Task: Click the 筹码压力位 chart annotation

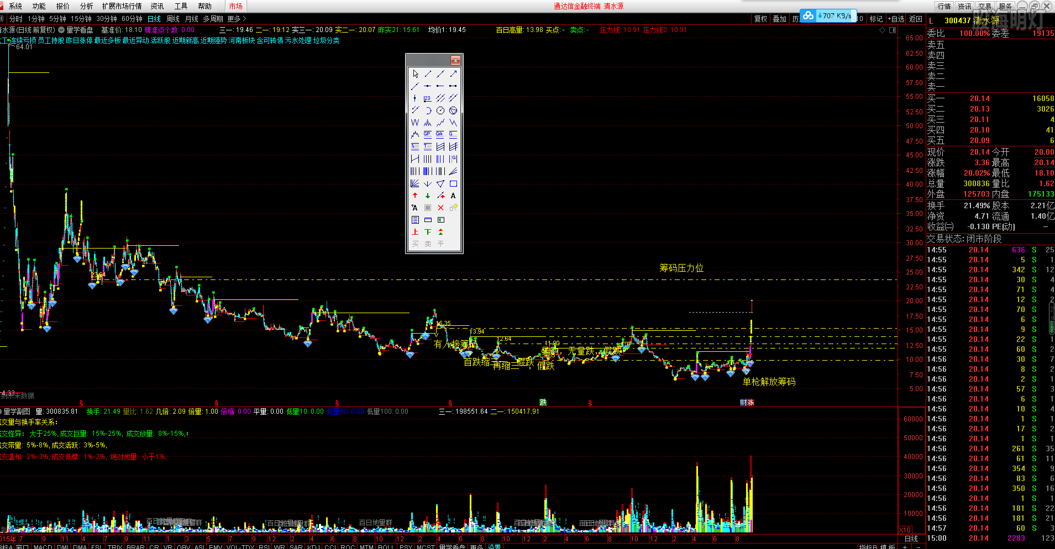Action: pyautogui.click(x=681, y=268)
